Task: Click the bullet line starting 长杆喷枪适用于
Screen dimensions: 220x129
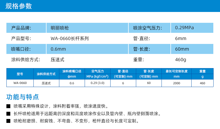Action: coord(87,113)
